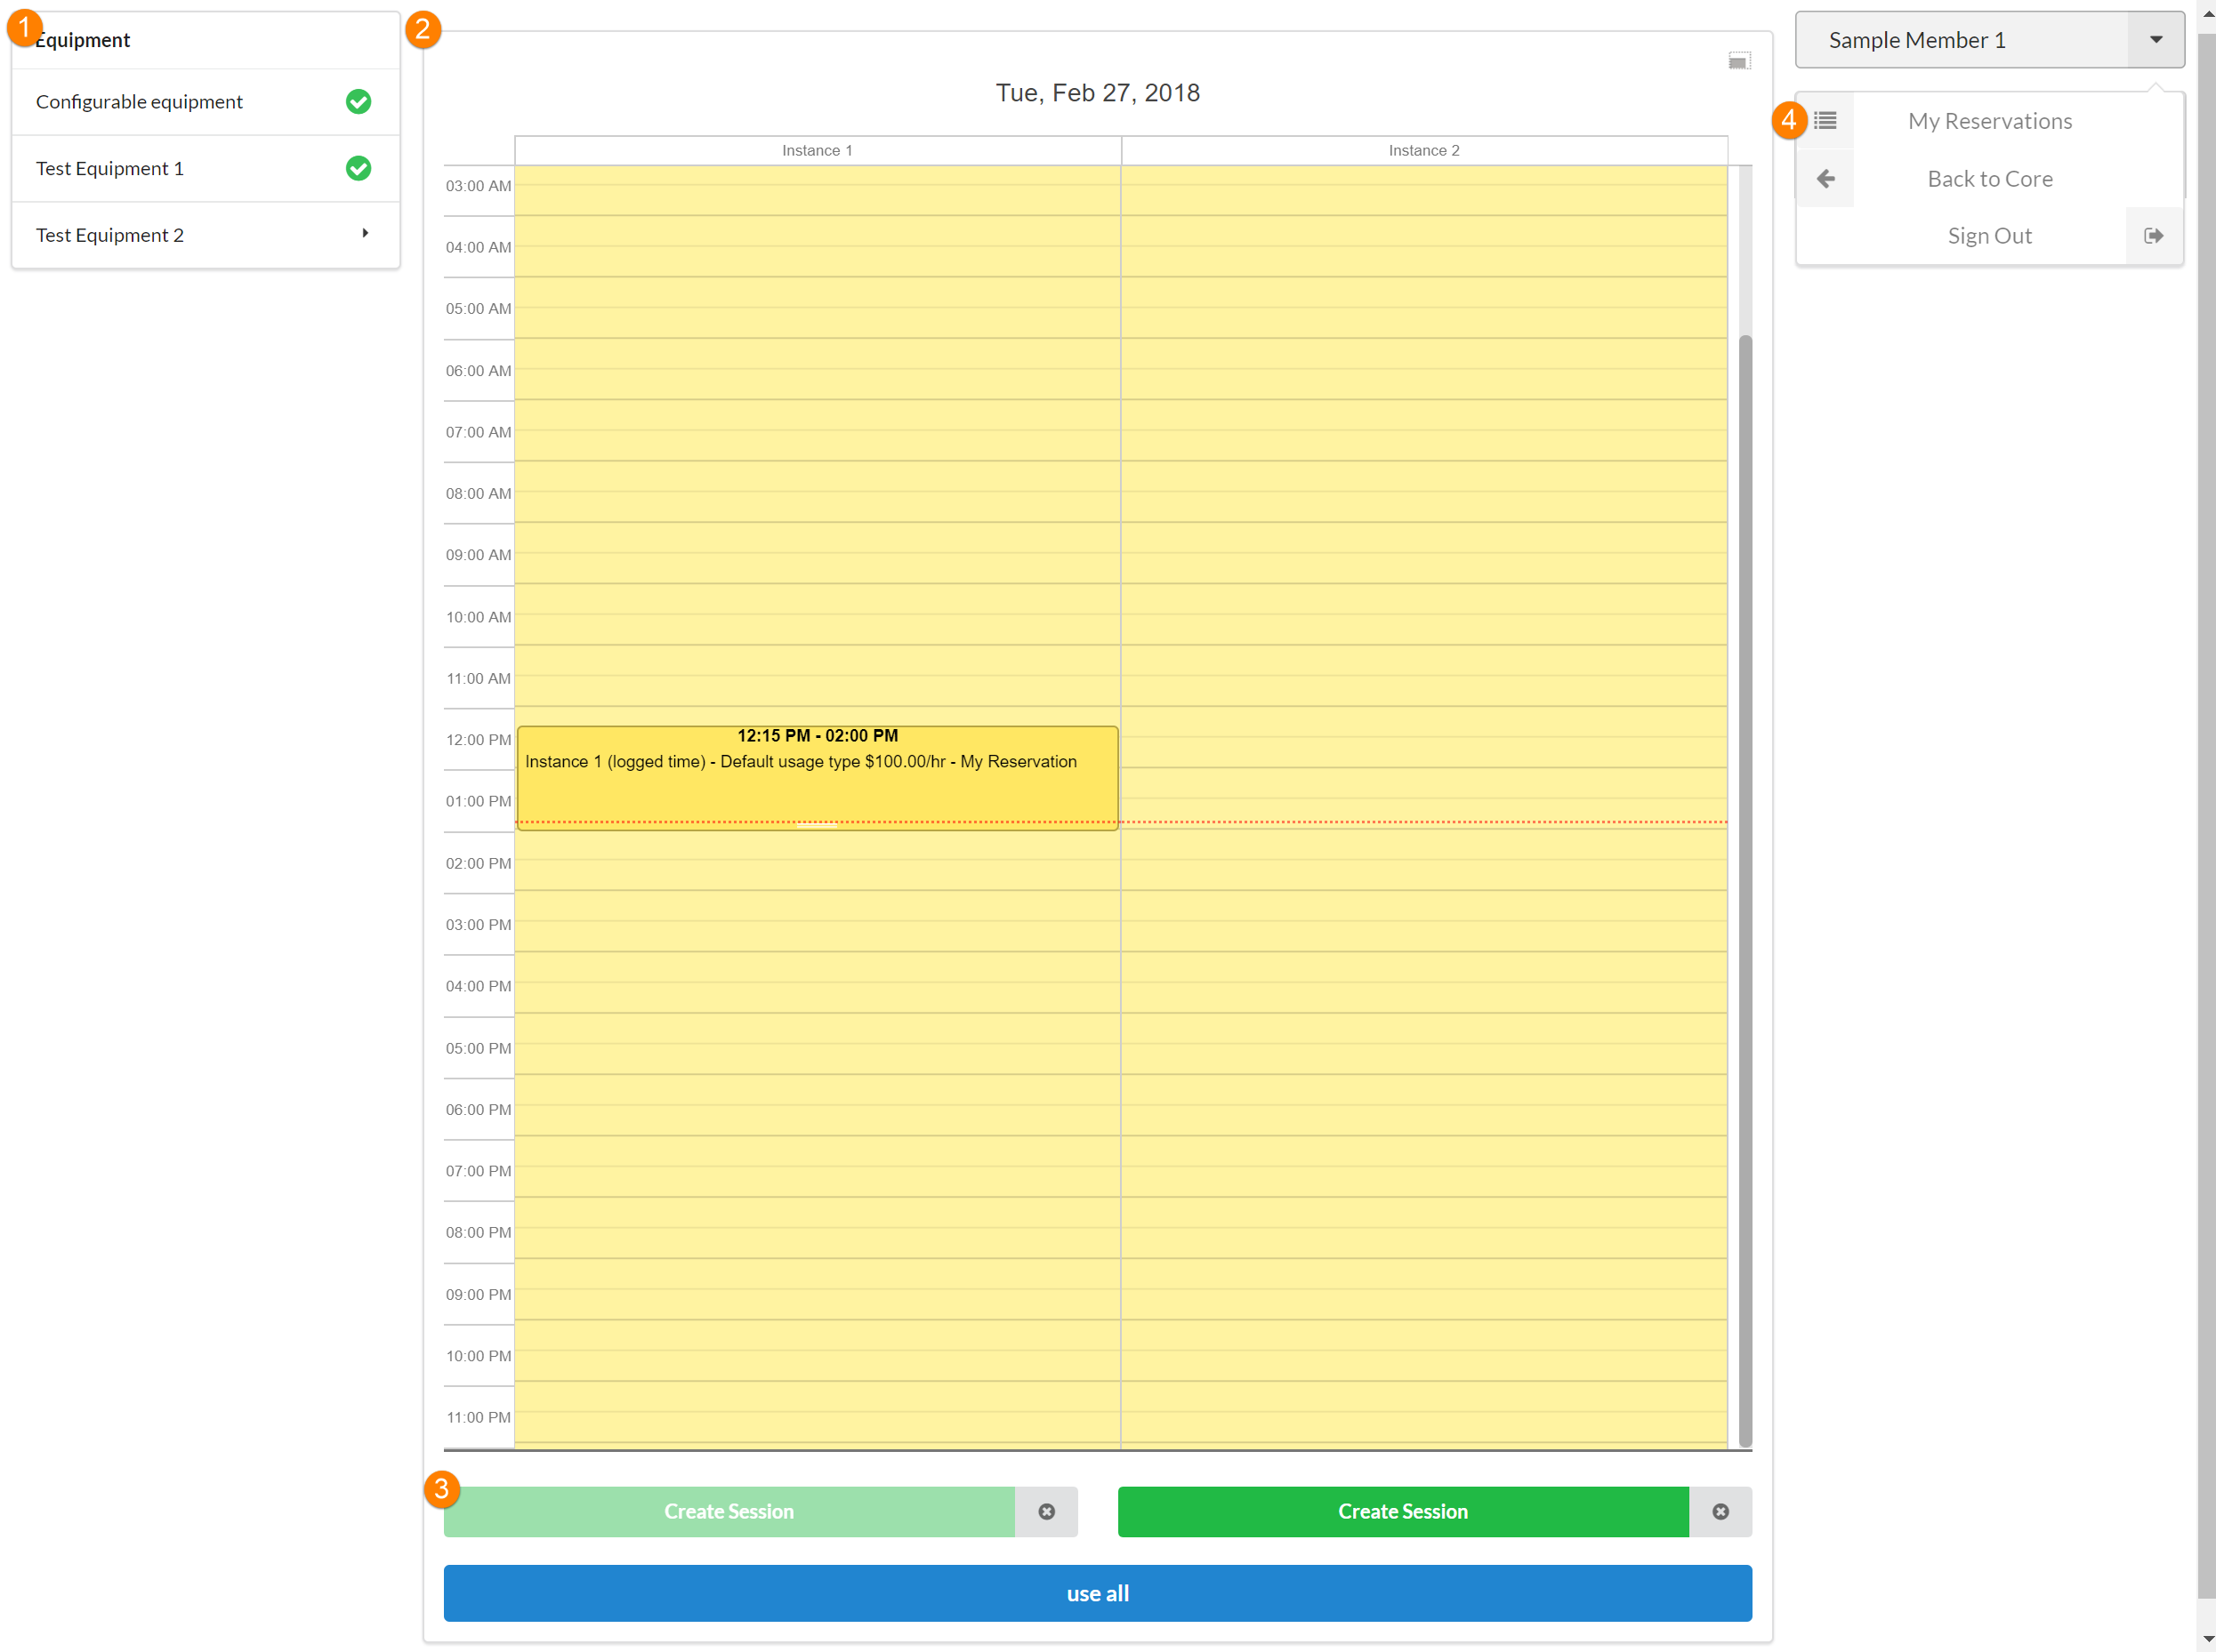Click the enabled green Create Session button
The height and width of the screenshot is (1652, 2216).
1403,1511
